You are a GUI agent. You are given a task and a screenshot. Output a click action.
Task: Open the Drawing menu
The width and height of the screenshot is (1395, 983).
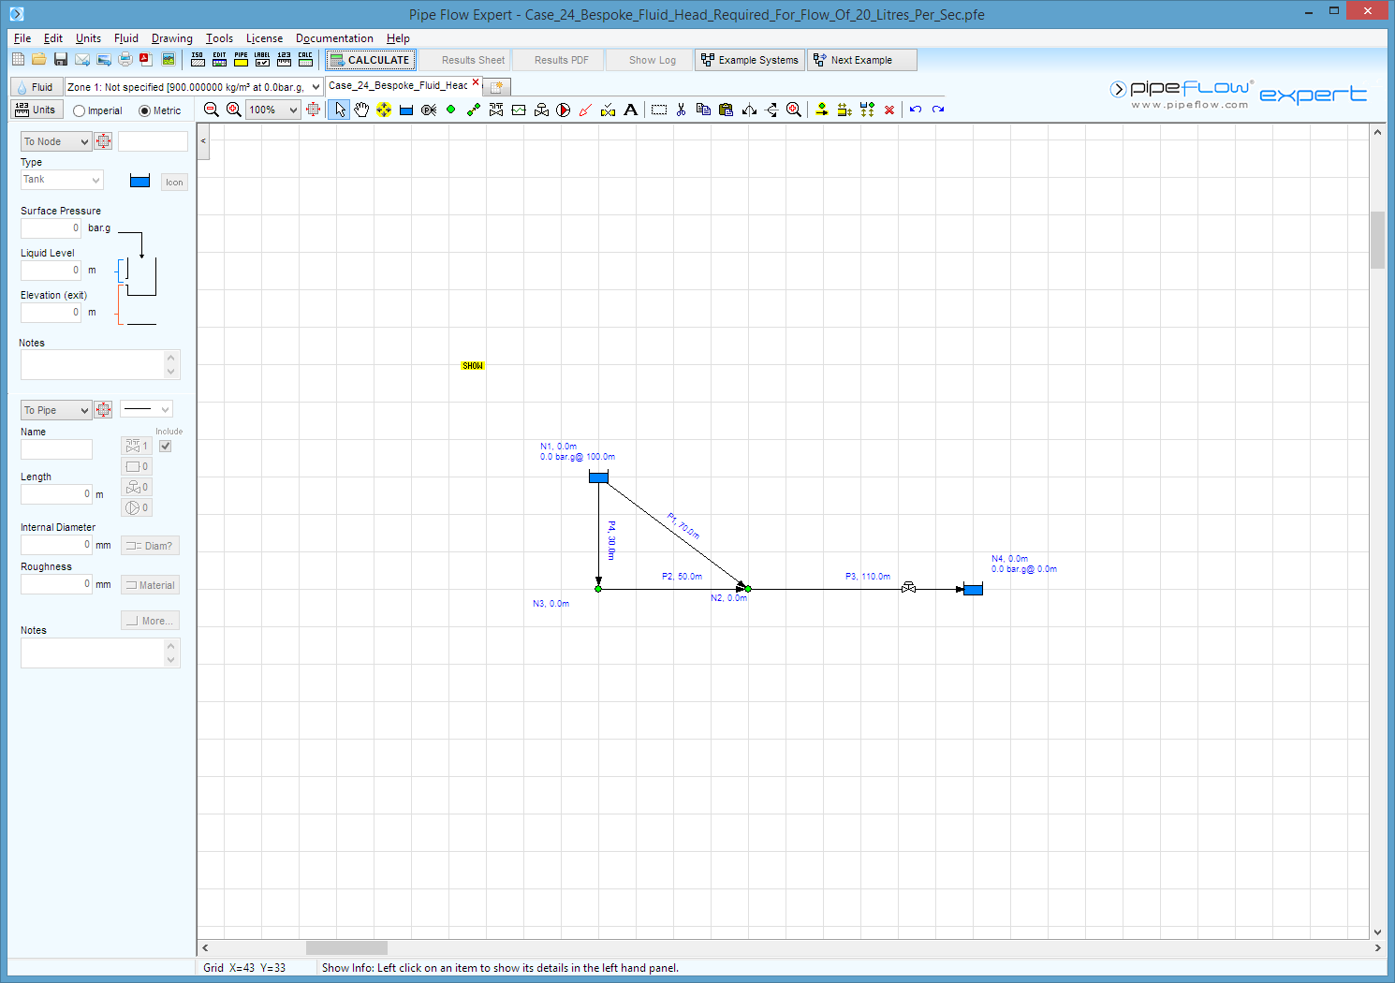pyautogui.click(x=172, y=38)
